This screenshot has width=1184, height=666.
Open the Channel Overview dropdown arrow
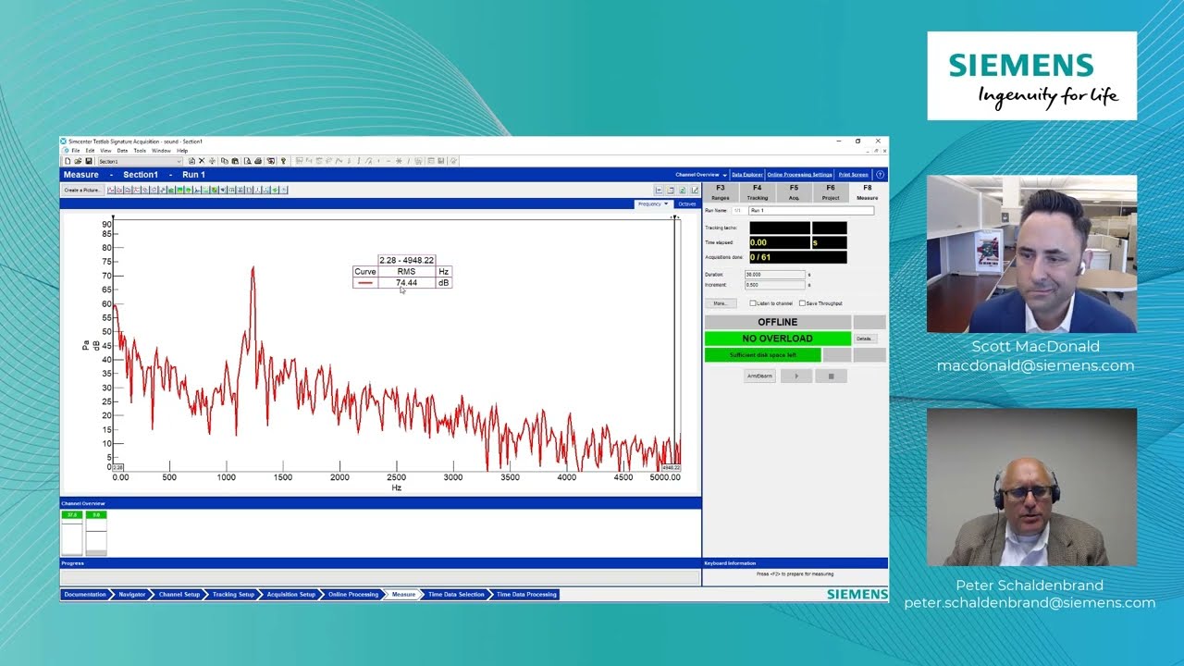click(x=724, y=175)
